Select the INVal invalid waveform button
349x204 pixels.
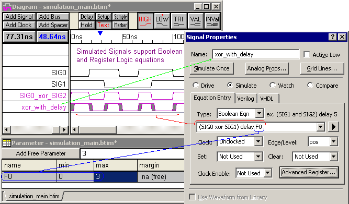(212, 21)
